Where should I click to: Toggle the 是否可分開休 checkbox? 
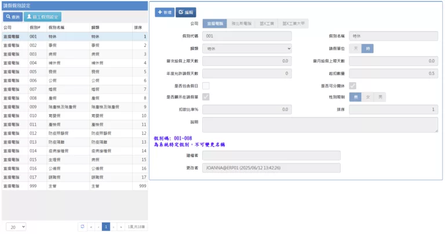tap(352, 86)
